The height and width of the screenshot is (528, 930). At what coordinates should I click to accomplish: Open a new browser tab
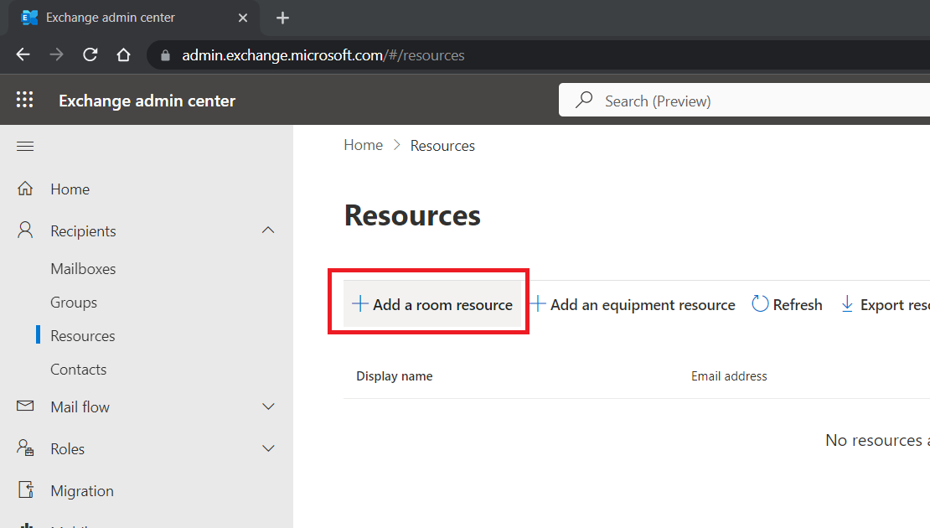pyautogui.click(x=282, y=18)
